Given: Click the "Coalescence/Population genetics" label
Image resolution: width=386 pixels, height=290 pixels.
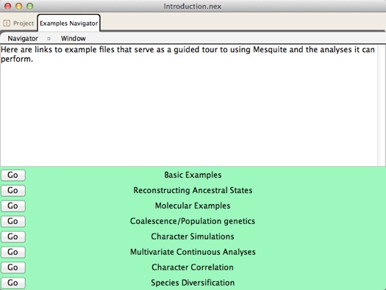Looking at the screenshot, I should click(193, 221).
